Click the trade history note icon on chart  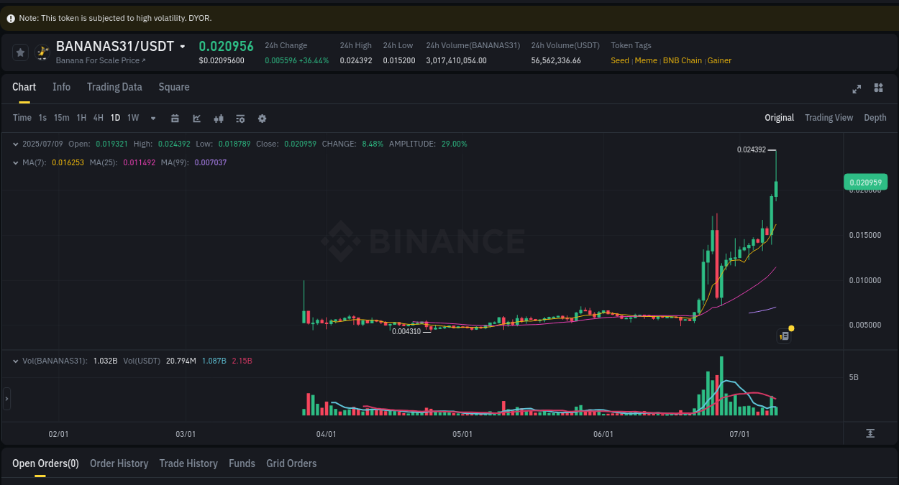pyautogui.click(x=783, y=336)
